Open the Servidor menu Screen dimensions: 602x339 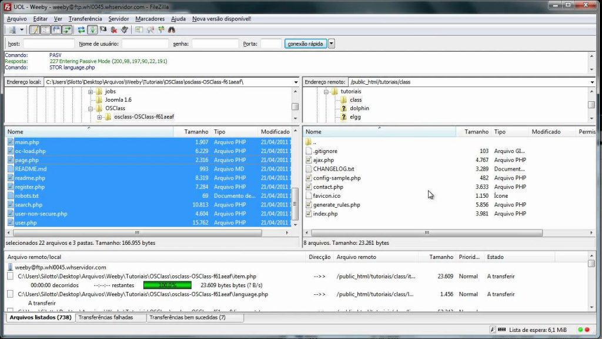coord(119,18)
